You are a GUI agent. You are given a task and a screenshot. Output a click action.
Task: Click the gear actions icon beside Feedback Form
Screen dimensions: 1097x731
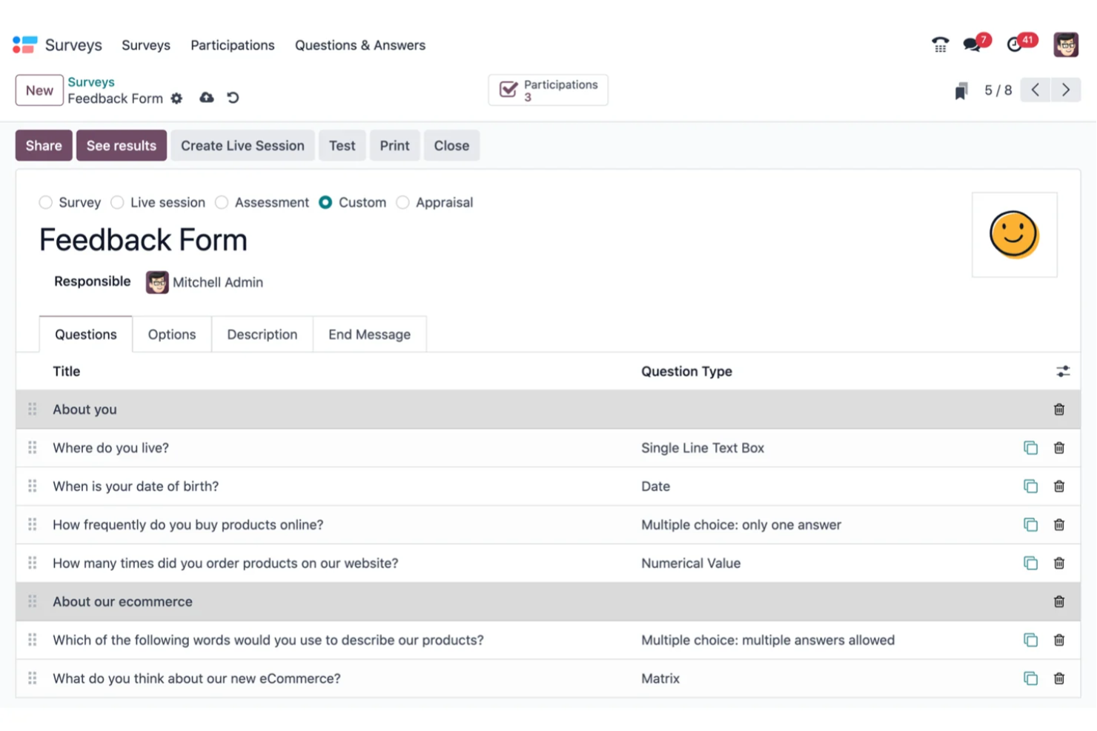(176, 99)
